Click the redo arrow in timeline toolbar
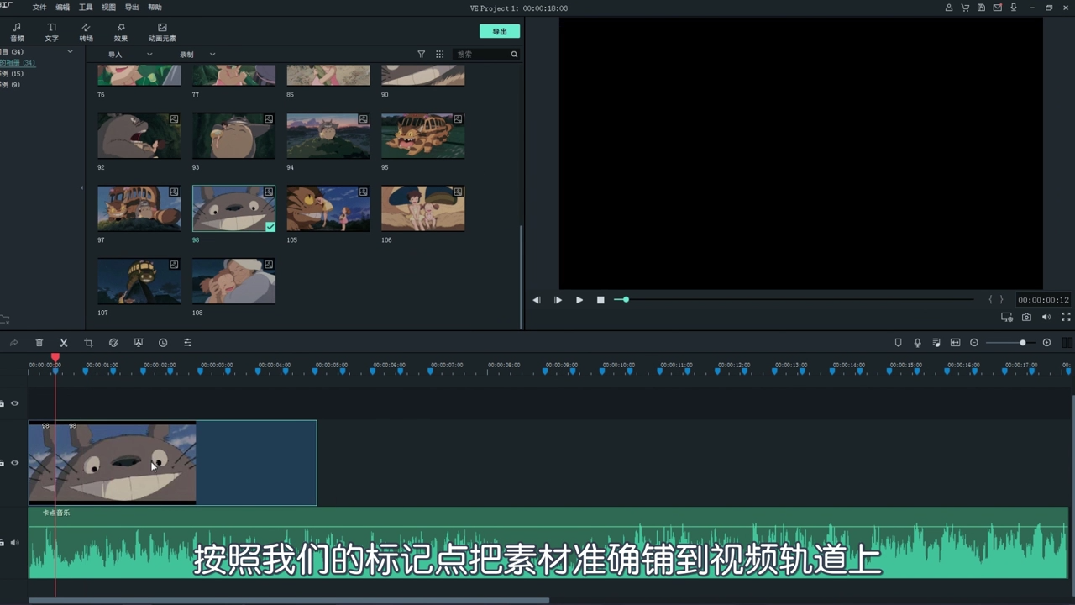 (x=14, y=343)
